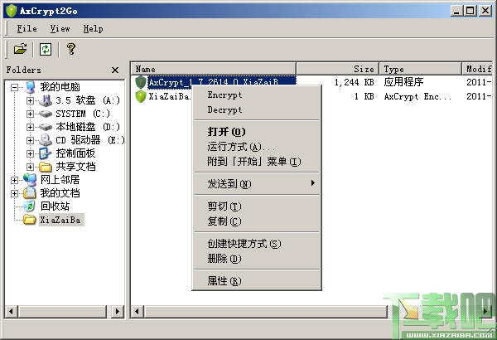Click the 应用程序 type cell
Screen dimensions: 497x340
click(403, 82)
